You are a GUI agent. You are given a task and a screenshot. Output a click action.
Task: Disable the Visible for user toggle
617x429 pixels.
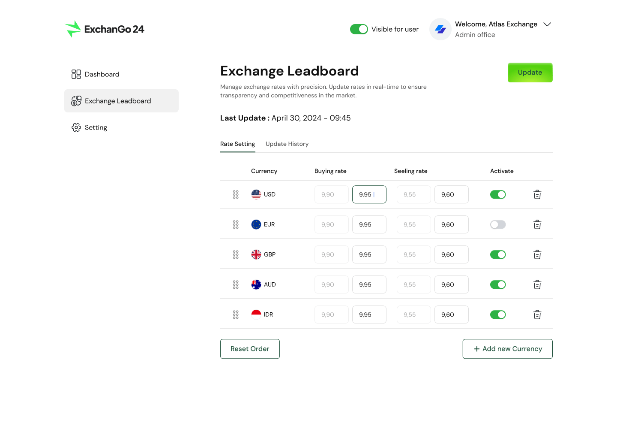pos(359,29)
